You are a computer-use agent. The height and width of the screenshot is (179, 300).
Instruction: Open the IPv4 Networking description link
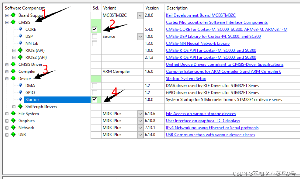point(212,128)
